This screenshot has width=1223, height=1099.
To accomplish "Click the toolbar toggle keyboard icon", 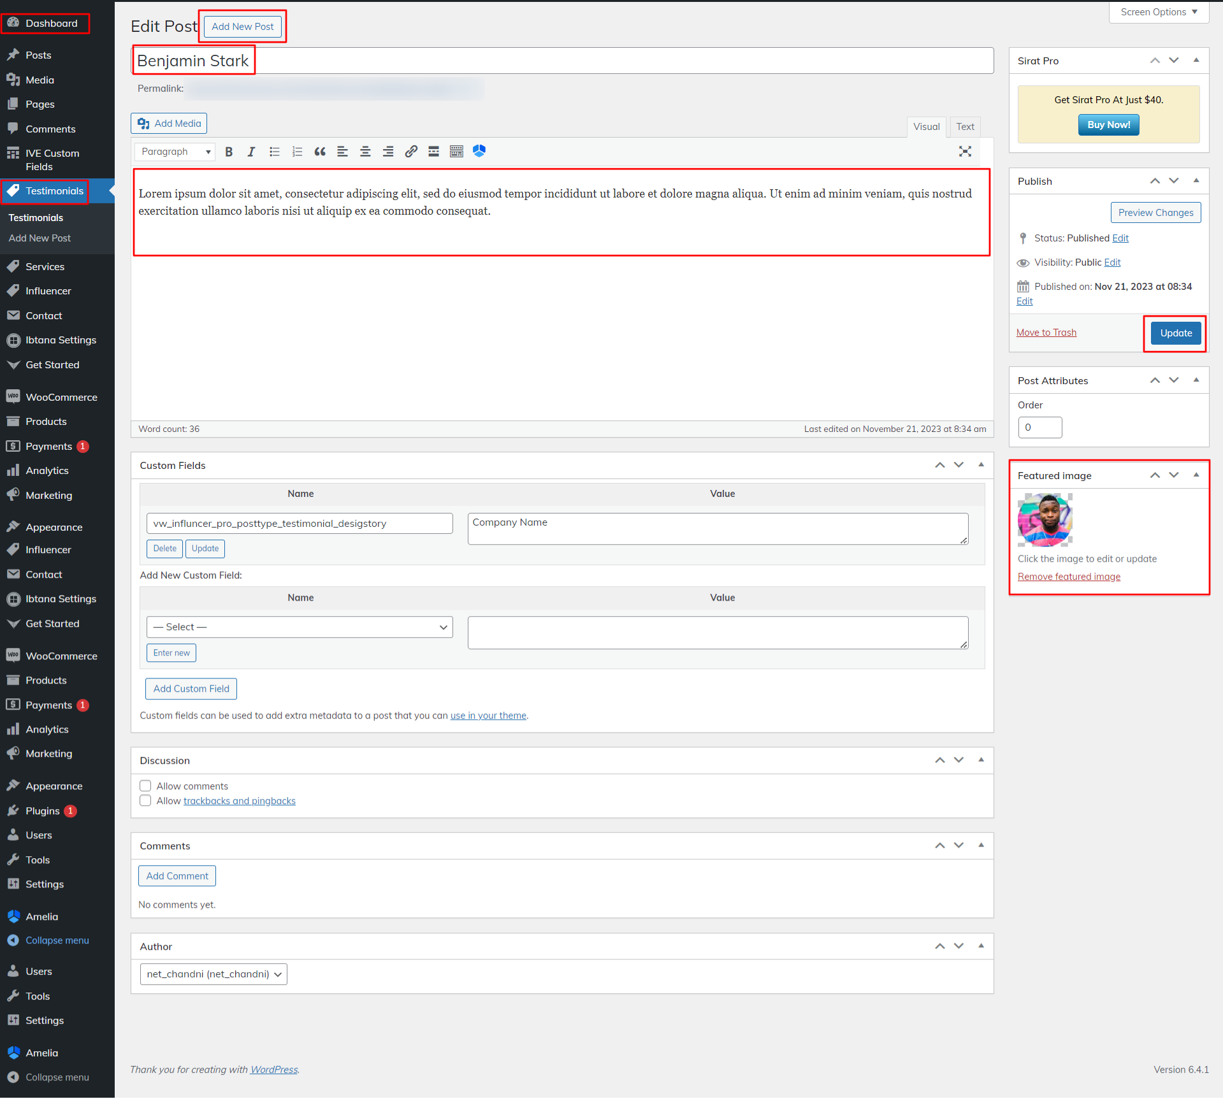I will tap(456, 152).
